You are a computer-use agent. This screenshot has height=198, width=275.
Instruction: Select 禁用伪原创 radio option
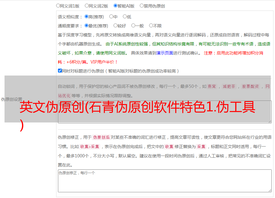[142, 6]
